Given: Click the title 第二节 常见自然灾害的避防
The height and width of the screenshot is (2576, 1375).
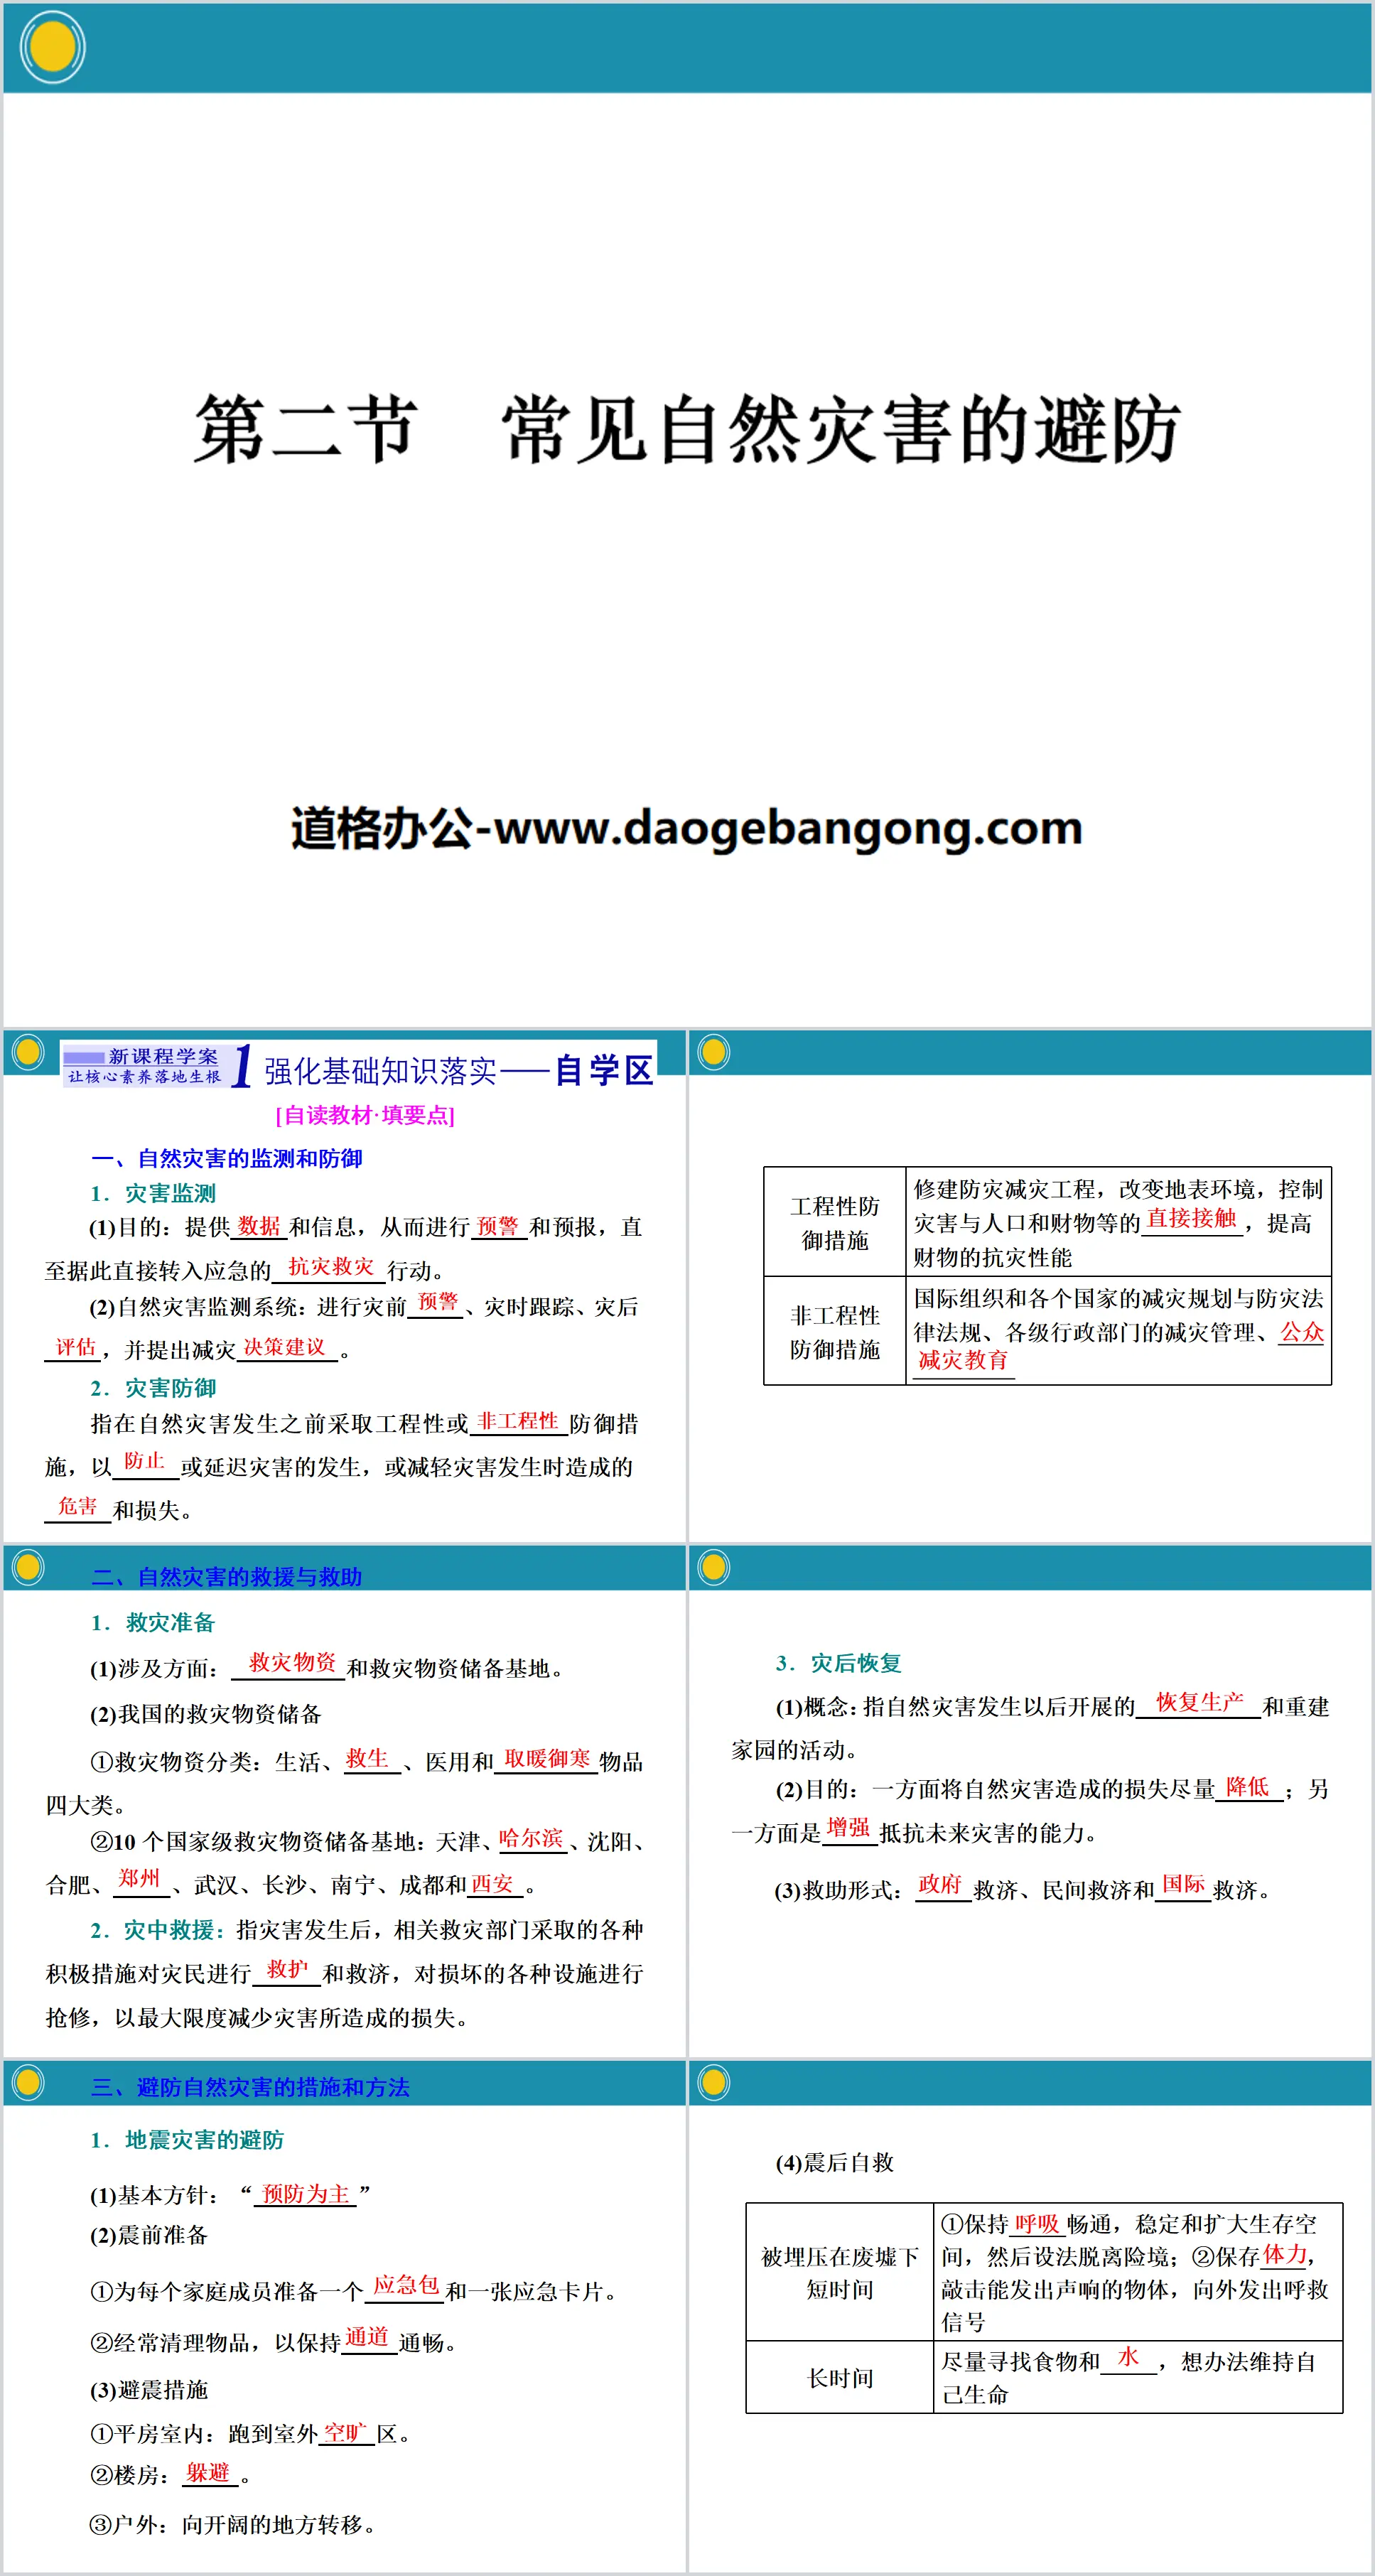Looking at the screenshot, I should tap(687, 429).
